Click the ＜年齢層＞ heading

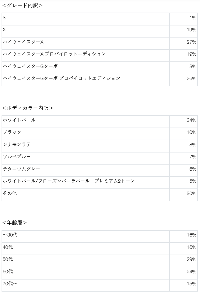[14, 223]
